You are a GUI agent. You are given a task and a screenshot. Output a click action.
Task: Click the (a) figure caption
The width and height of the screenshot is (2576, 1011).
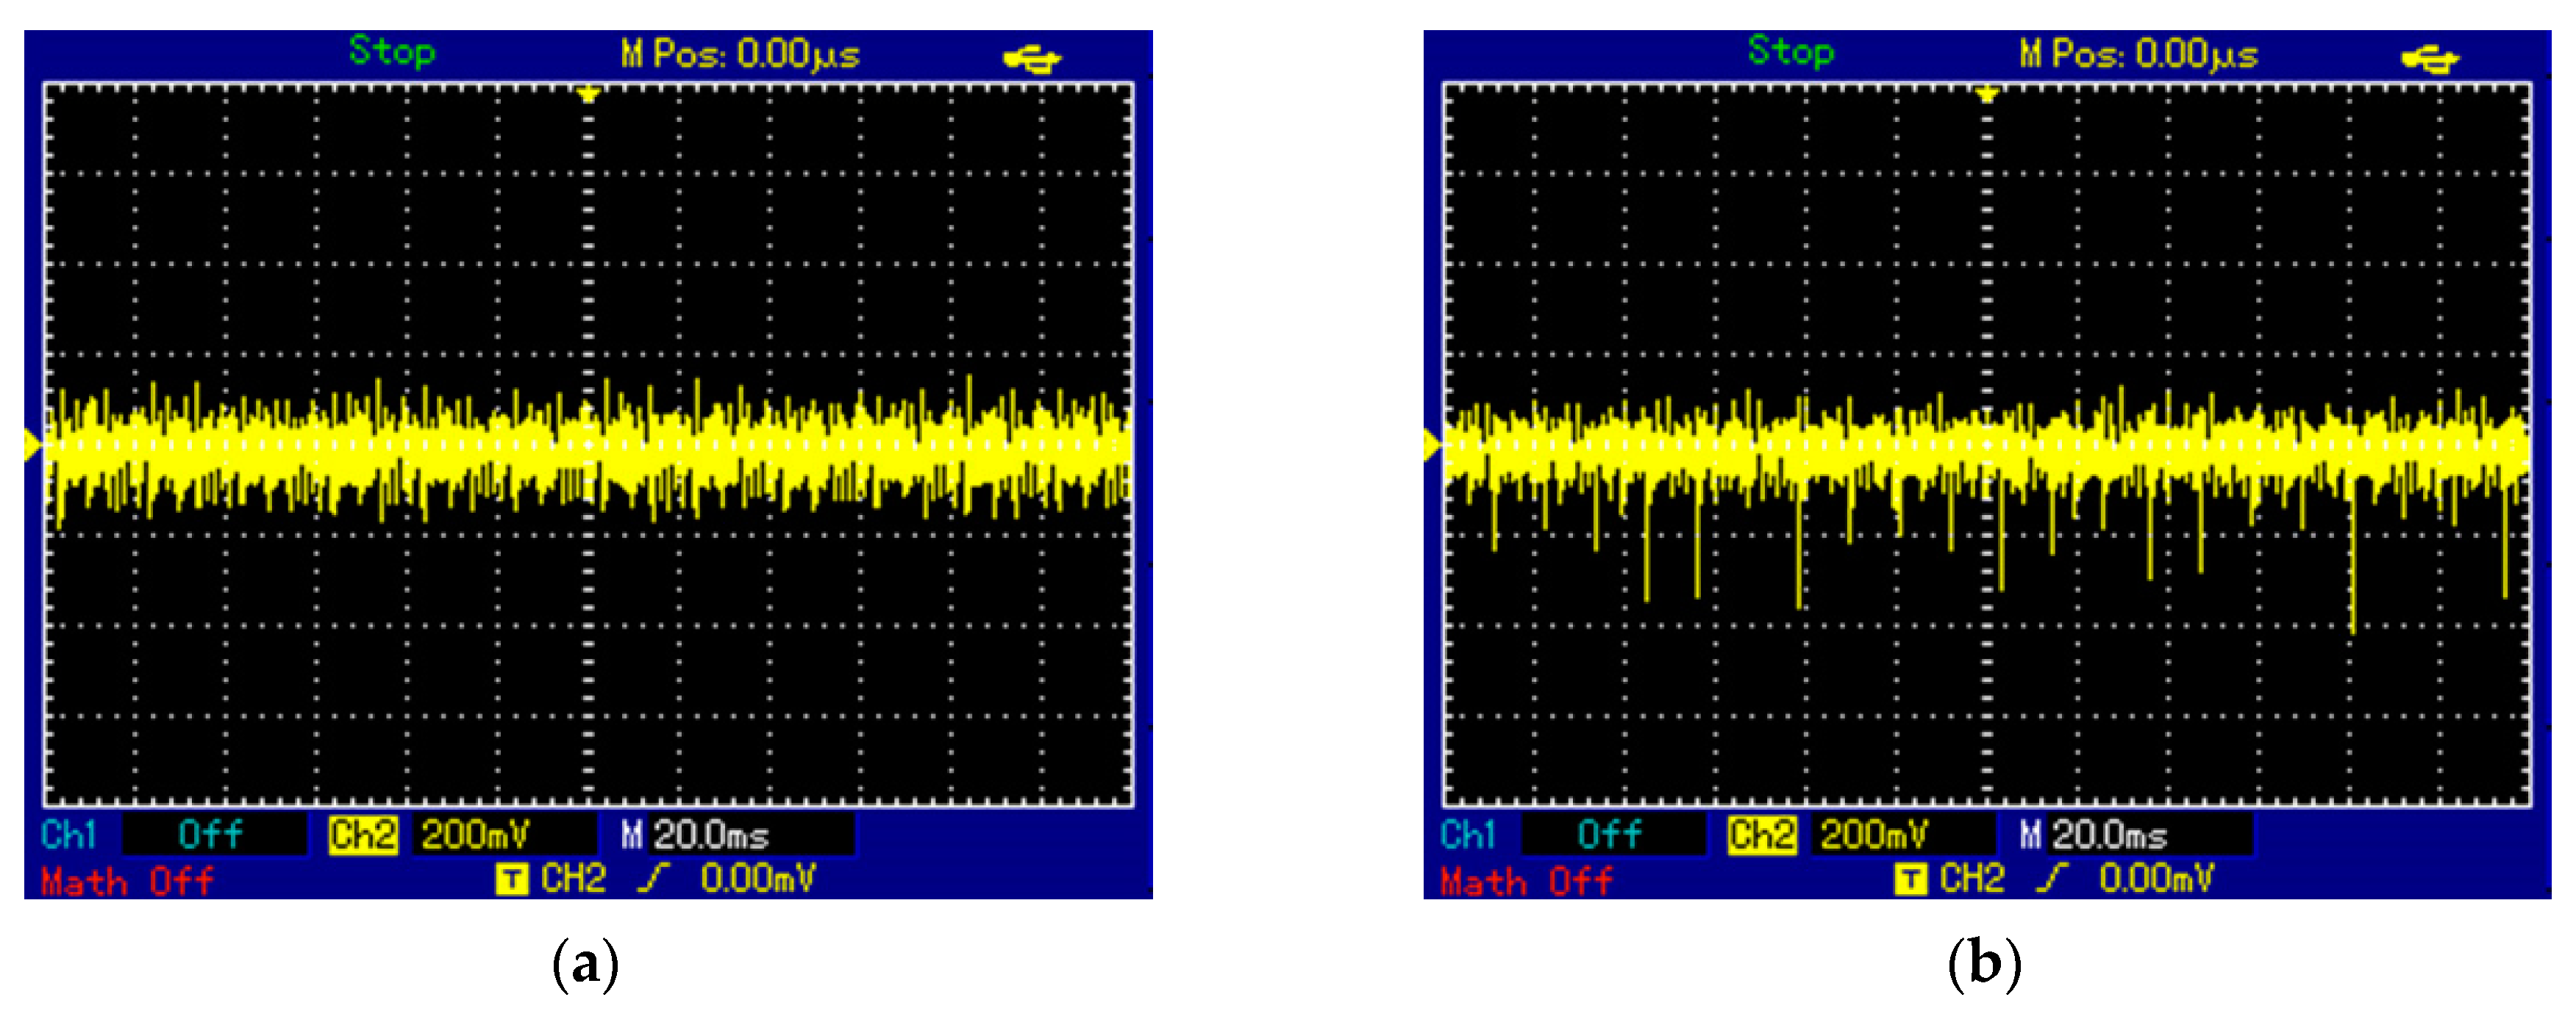586,964
